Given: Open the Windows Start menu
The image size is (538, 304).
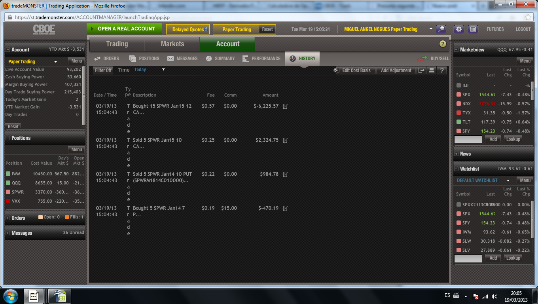Looking at the screenshot, I should [x=10, y=296].
